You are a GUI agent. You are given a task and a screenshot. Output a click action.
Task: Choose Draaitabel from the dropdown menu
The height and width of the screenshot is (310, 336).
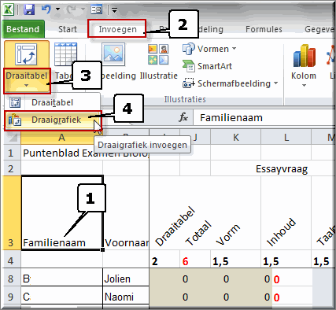pos(52,102)
